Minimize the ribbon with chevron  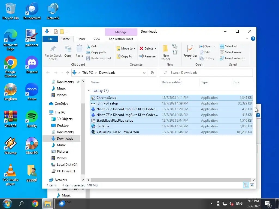pos(247,39)
